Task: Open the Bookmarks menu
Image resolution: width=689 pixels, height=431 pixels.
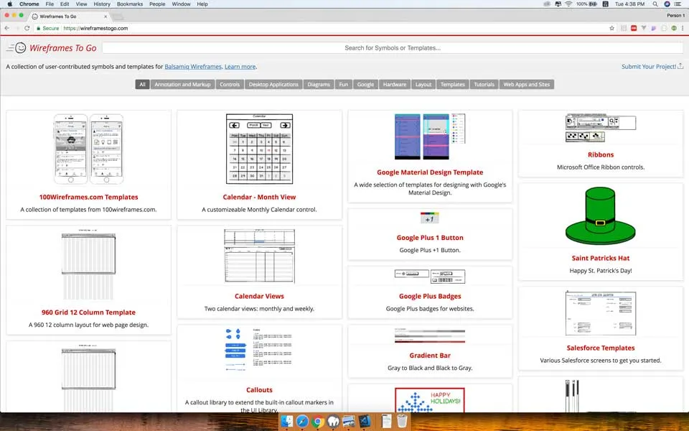Action: coord(128,4)
